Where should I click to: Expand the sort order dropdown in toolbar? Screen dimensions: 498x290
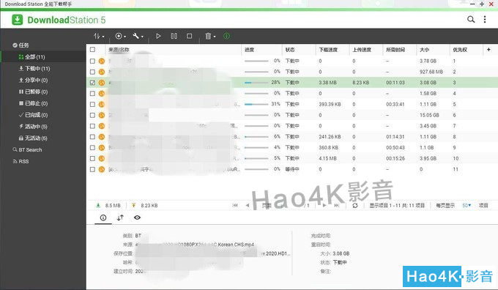click(99, 36)
